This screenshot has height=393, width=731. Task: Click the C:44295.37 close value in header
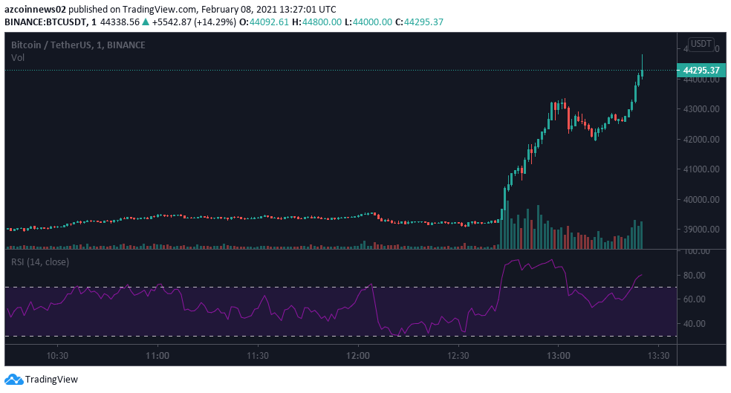coord(419,22)
